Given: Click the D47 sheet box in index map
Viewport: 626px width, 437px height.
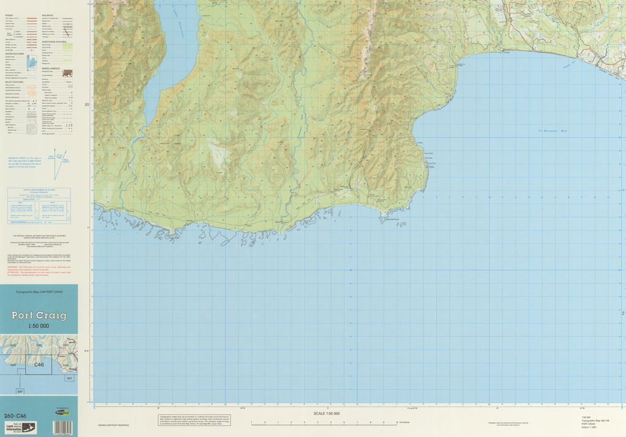Looking at the screenshot, I should tap(69, 380).
